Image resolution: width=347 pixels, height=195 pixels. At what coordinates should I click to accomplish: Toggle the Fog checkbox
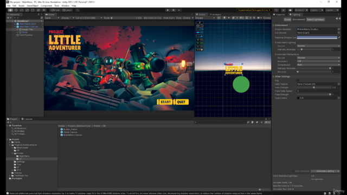coord(298,81)
